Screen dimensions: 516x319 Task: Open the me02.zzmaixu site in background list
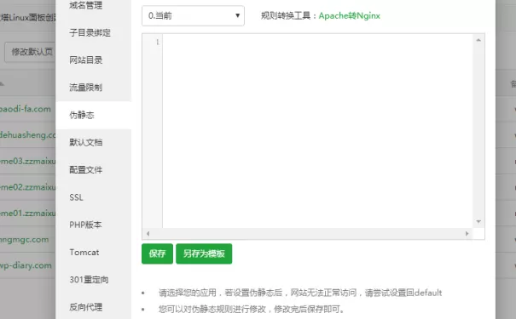coord(27,187)
